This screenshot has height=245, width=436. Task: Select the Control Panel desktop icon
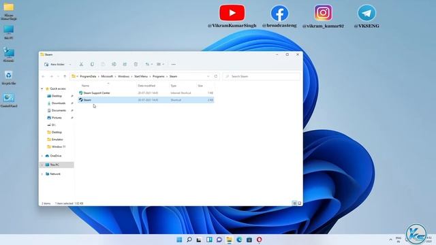pos(9,101)
